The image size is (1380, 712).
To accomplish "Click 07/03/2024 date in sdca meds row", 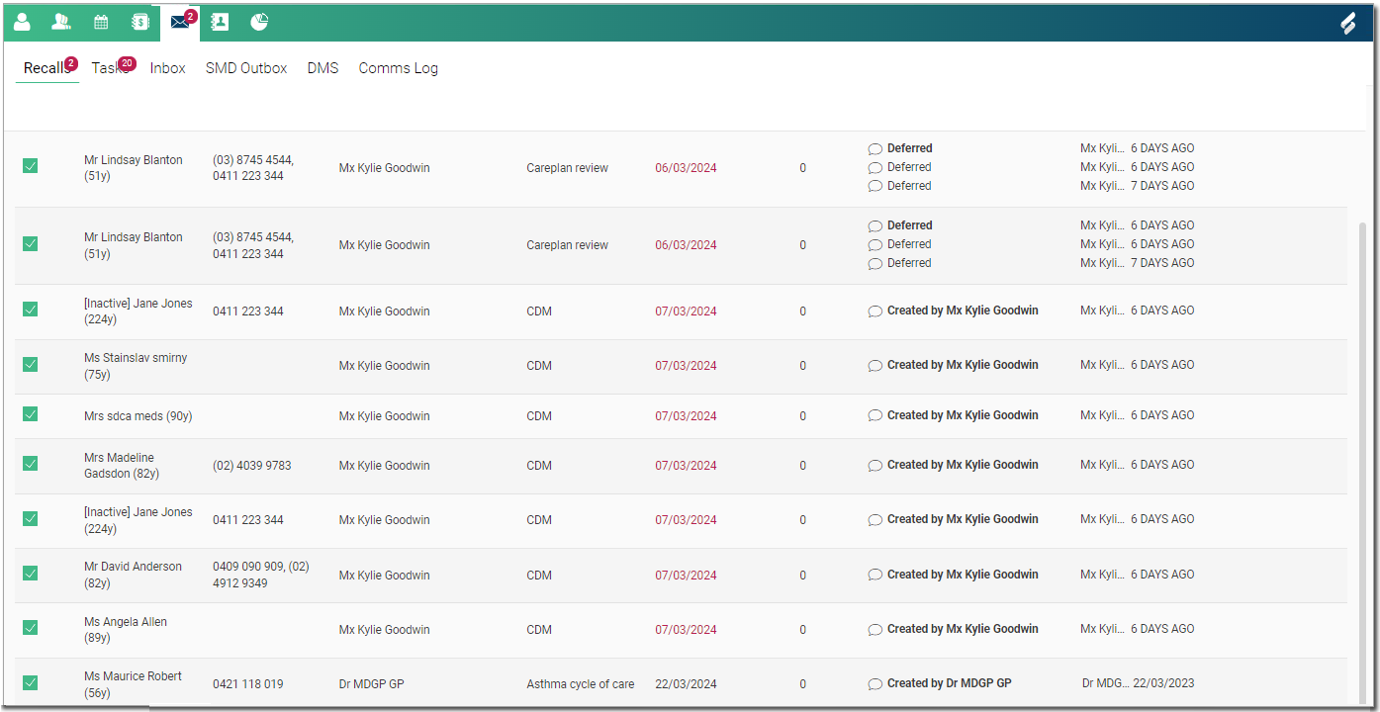I will [686, 416].
